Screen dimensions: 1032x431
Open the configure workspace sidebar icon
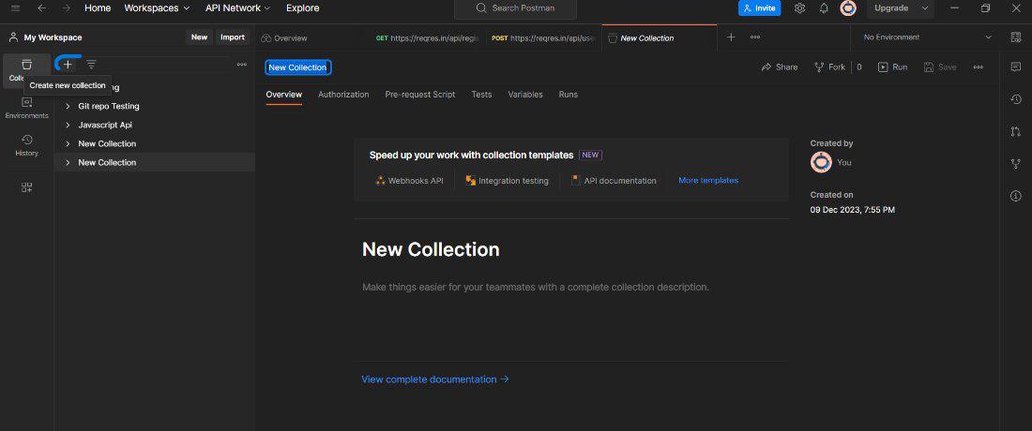point(26,187)
